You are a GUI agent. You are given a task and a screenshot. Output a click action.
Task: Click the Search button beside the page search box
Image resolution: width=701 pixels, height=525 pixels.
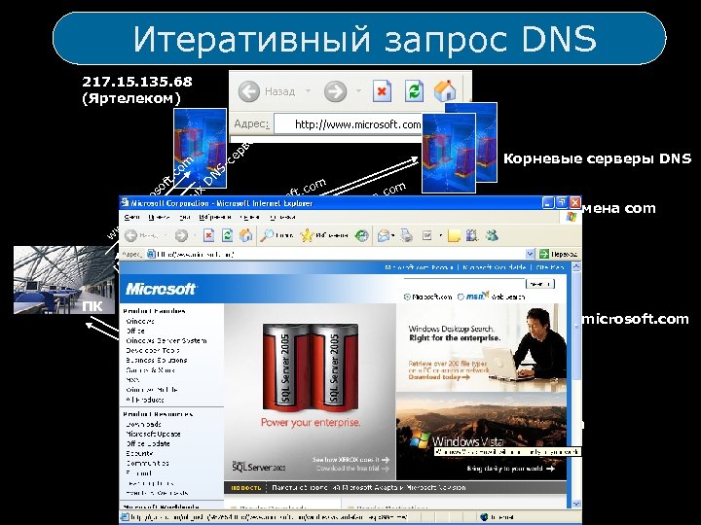(540, 284)
